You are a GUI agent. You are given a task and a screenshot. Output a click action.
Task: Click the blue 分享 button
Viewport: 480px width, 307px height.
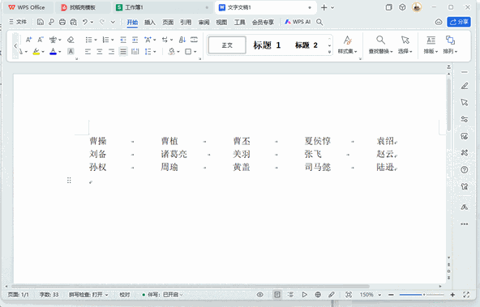pyautogui.click(x=459, y=22)
